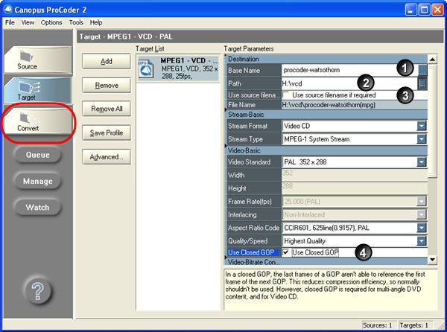Click the Base Name input field
Screen dimensions: 447x332
coord(349,70)
